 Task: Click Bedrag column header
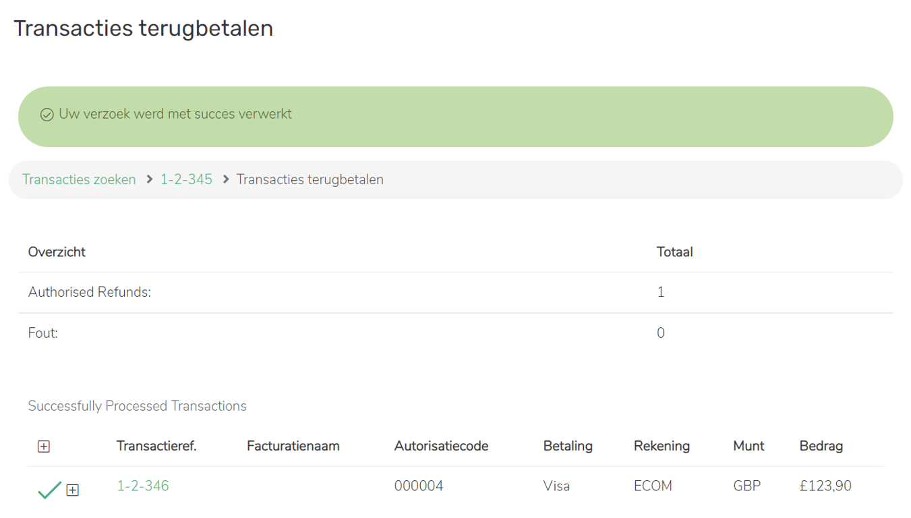click(821, 446)
